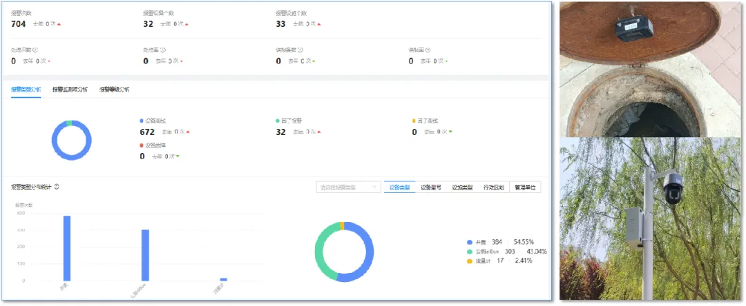Select the 行政区划 grouping button
This screenshot has width=746, height=306.
coord(493,187)
